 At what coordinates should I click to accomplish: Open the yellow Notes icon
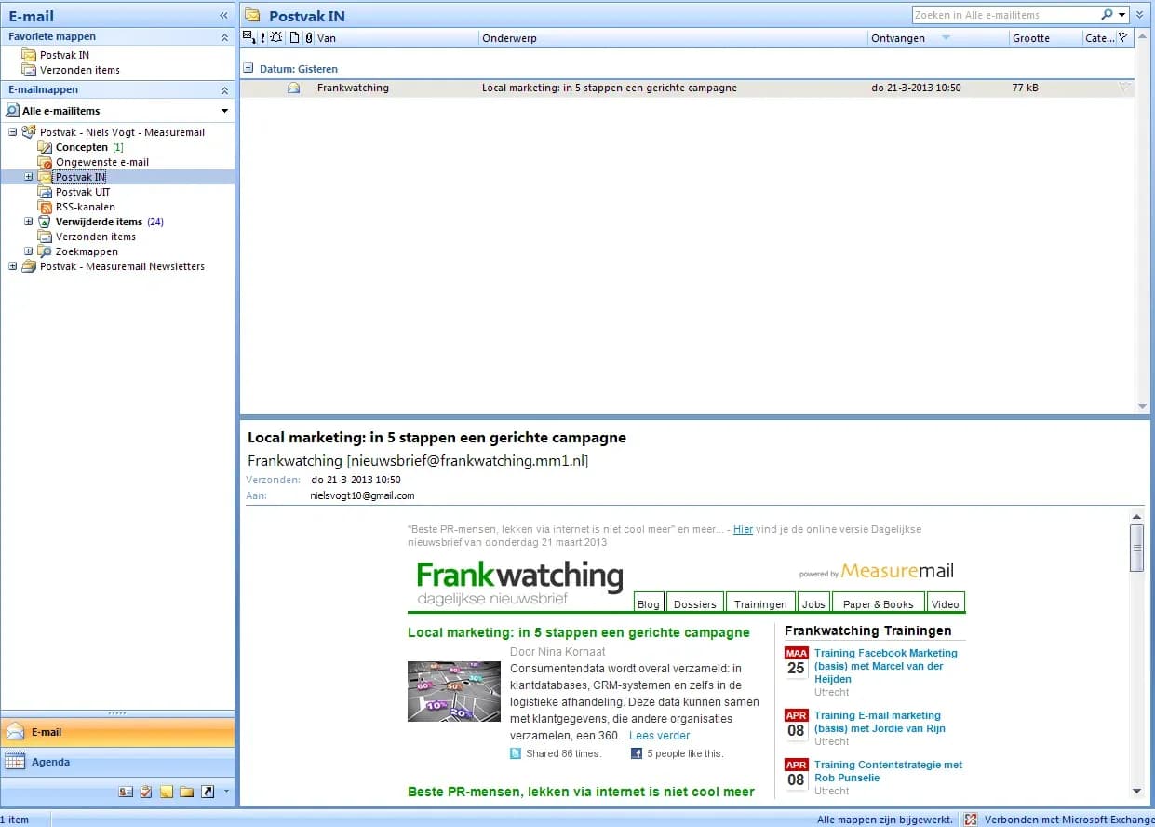point(167,792)
